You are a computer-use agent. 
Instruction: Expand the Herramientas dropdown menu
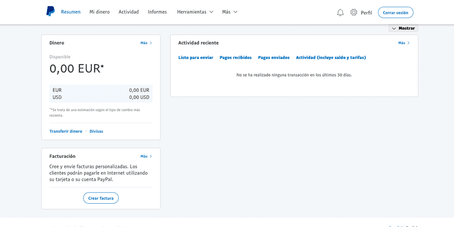[x=195, y=12]
